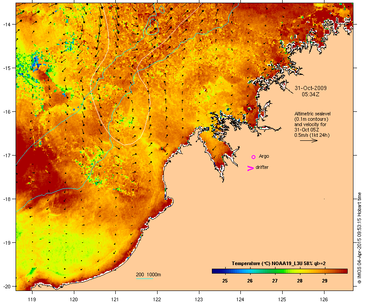The width and height of the screenshot is (365, 303).
Task: Click the 'and velocity for' text
Action: 310,124
